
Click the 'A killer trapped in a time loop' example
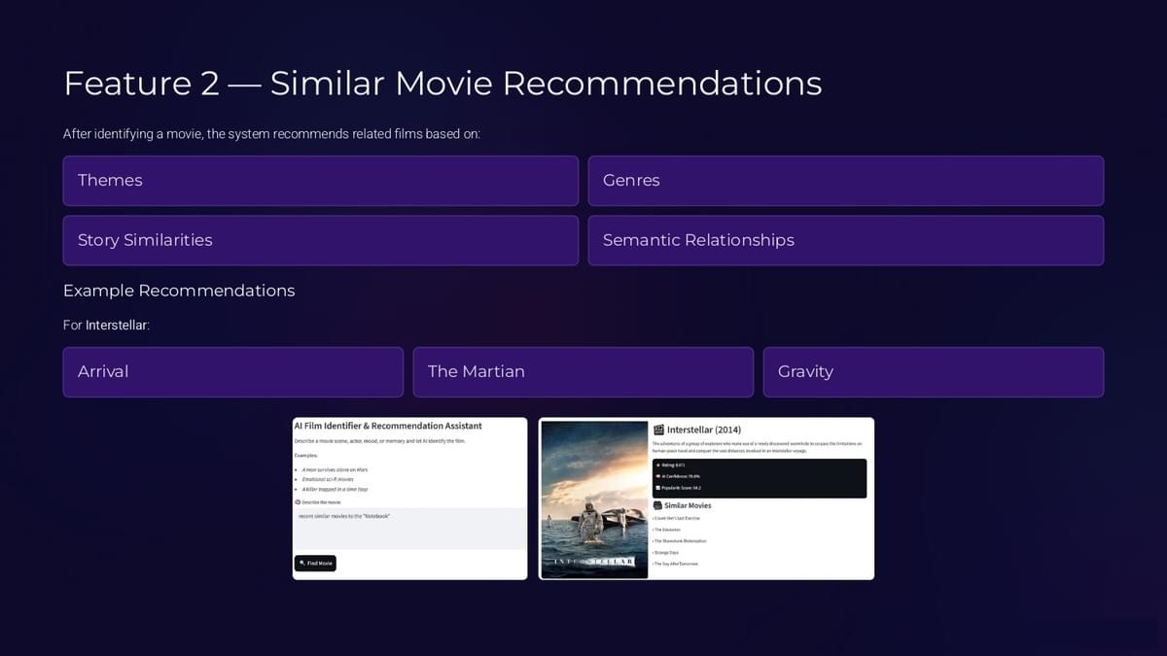[336, 489]
